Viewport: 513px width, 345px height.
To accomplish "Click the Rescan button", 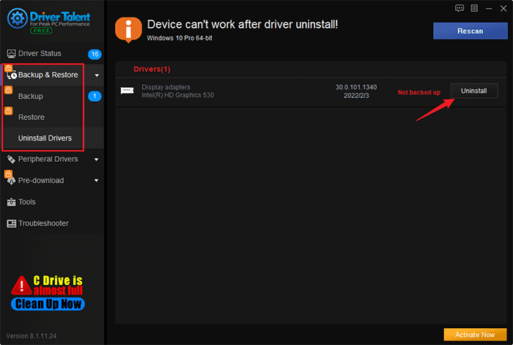I will (x=470, y=31).
